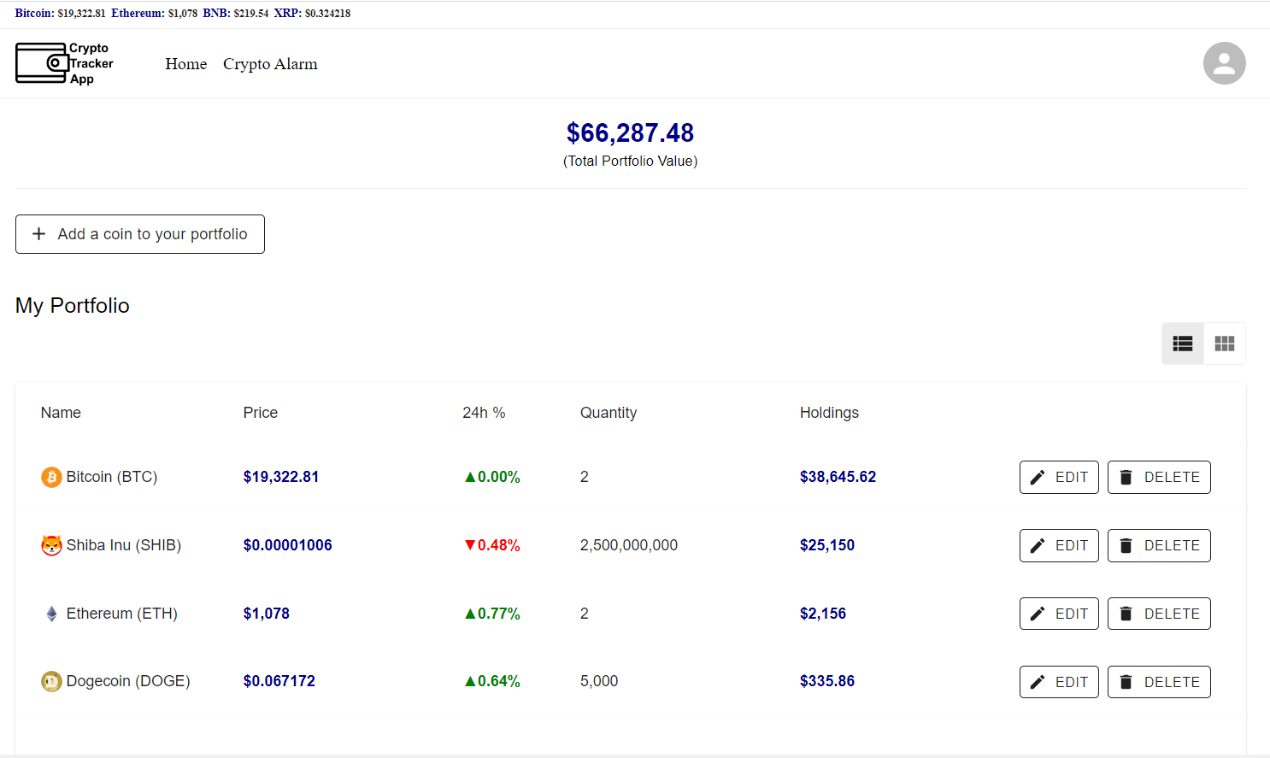Image resolution: width=1270 pixels, height=758 pixels.
Task: Open the user profile avatar icon
Action: pos(1224,63)
